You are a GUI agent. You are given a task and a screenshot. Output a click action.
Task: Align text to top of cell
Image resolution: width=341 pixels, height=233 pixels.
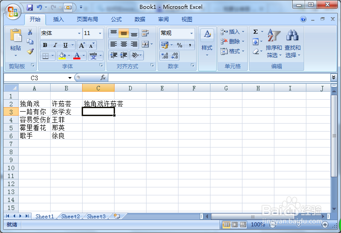pyautogui.click(x=114, y=33)
